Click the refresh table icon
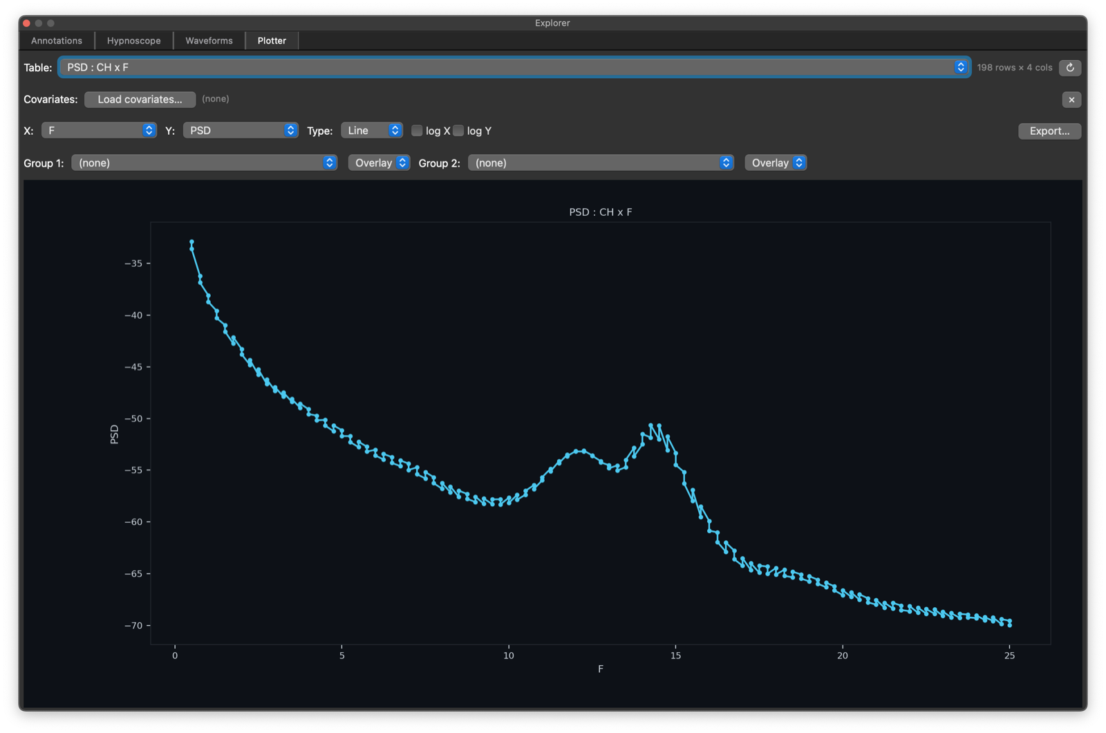The width and height of the screenshot is (1106, 733). coord(1070,68)
